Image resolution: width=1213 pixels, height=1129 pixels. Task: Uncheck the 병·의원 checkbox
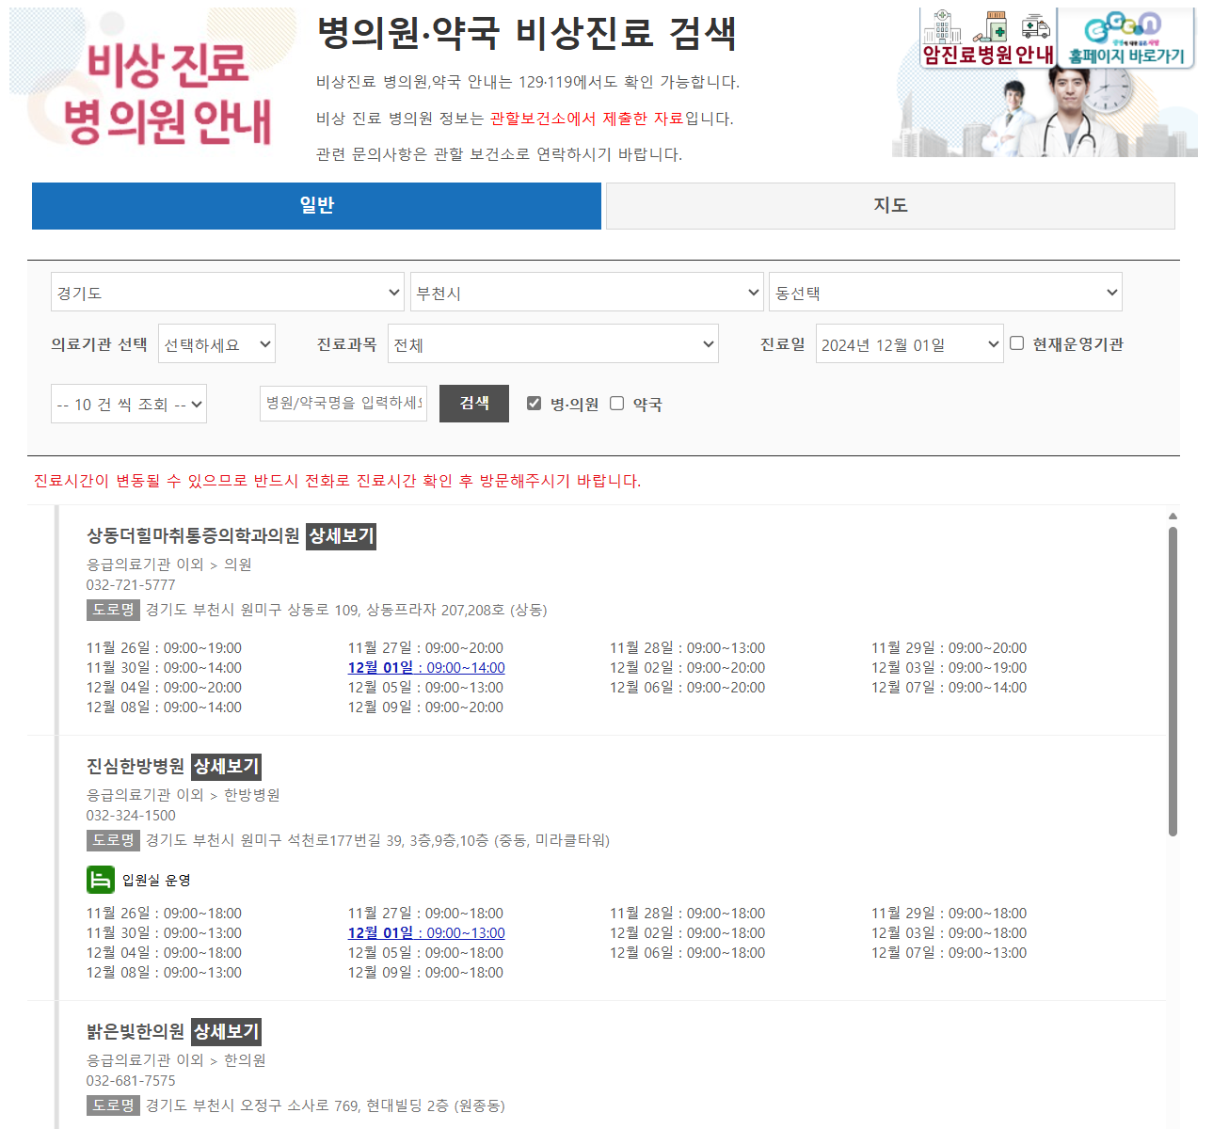click(534, 403)
